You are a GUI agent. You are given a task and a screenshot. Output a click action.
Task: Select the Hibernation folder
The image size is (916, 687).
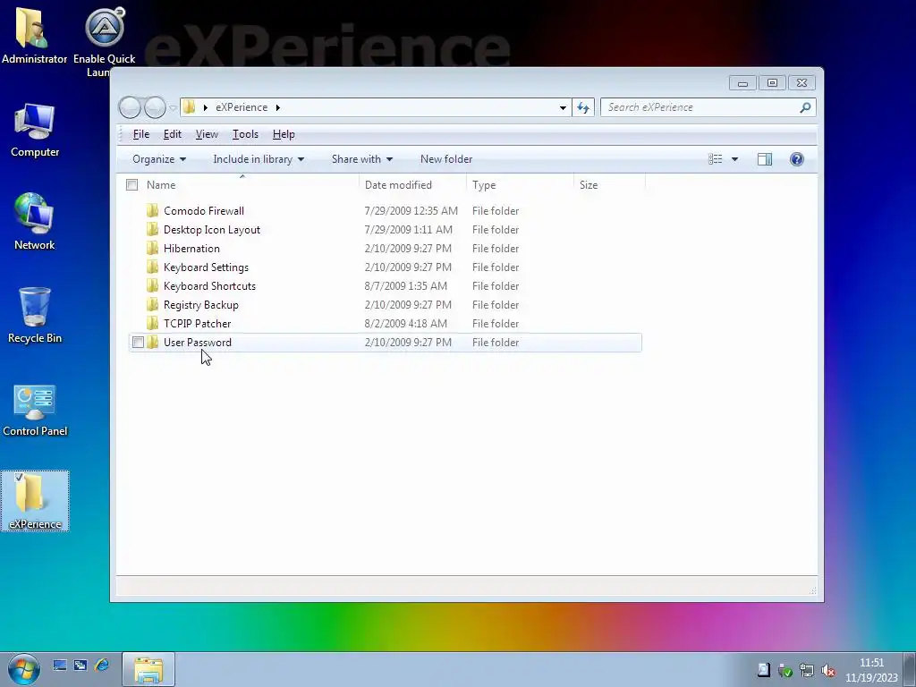191,249
